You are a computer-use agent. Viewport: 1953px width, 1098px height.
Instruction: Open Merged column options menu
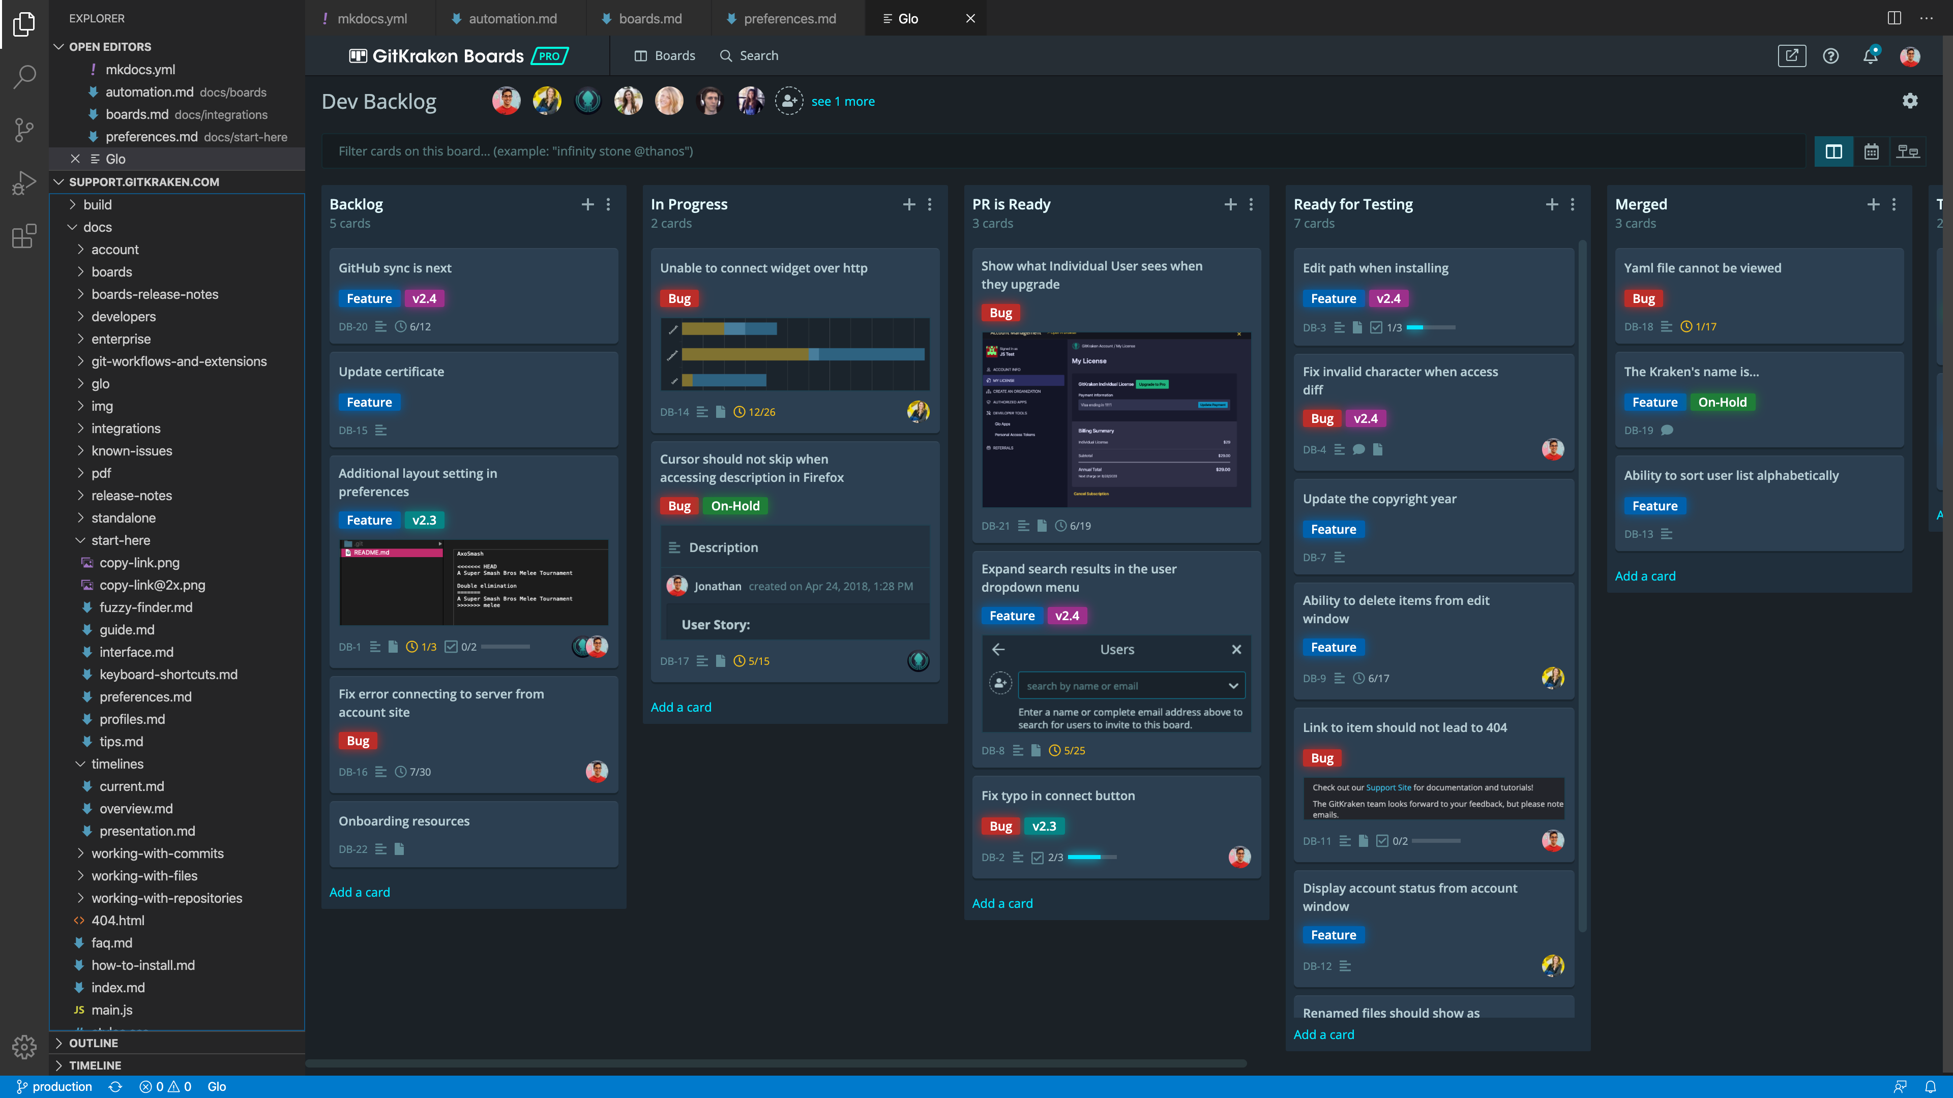(x=1894, y=204)
